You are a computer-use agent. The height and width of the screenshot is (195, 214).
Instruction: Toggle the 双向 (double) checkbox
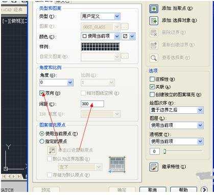[x=41, y=93]
